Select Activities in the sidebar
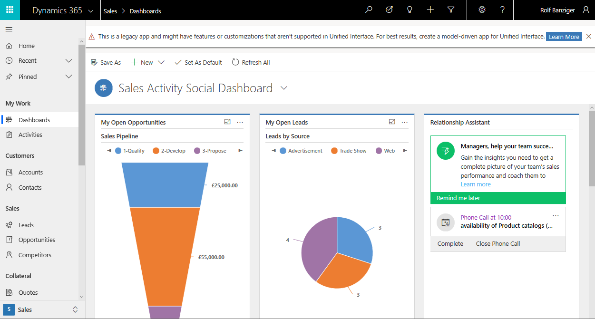This screenshot has width=595, height=319. pos(30,135)
